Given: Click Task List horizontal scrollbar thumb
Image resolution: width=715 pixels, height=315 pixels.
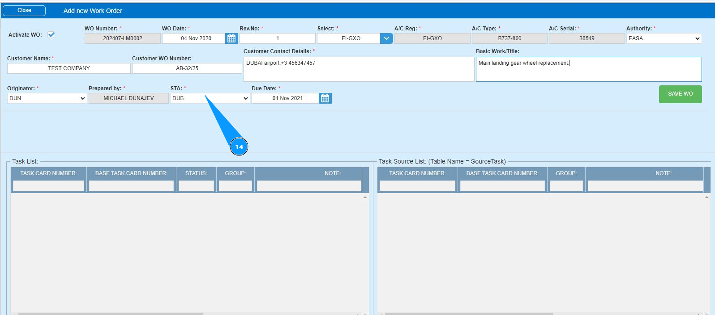Looking at the screenshot, I should (x=110, y=314).
